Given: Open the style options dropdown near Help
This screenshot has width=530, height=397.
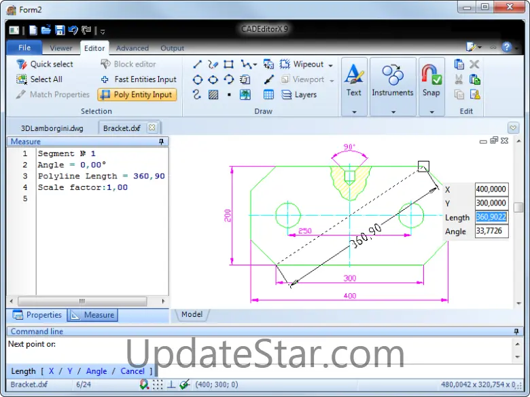Looking at the screenshot, I should pyautogui.click(x=474, y=47).
